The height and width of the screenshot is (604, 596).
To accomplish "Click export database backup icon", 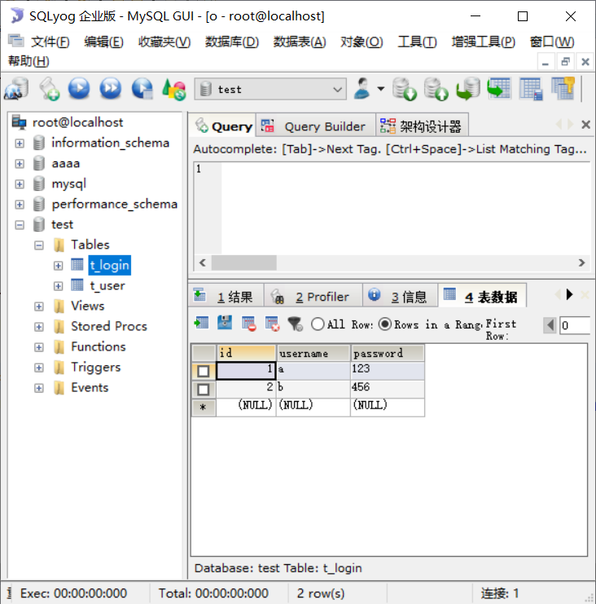I will coord(436,89).
